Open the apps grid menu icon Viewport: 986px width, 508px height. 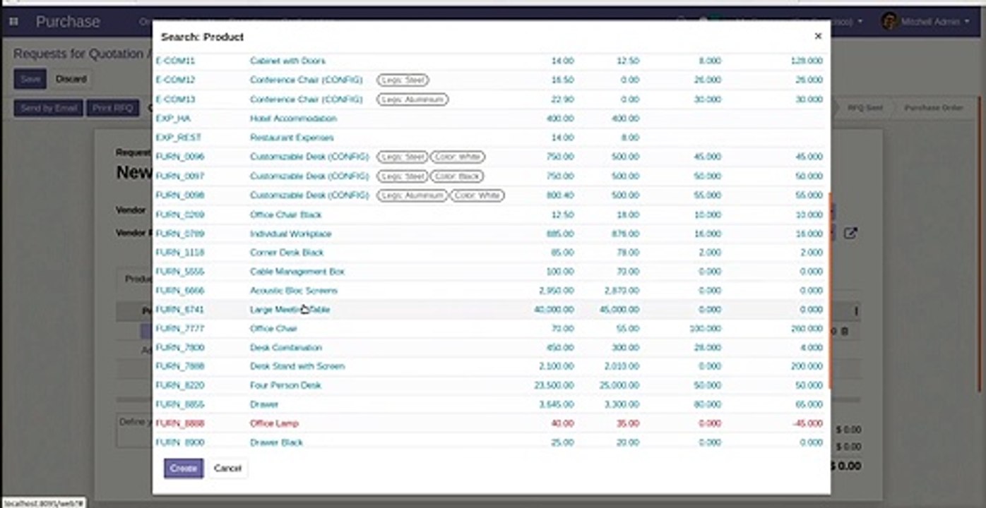tap(13, 22)
